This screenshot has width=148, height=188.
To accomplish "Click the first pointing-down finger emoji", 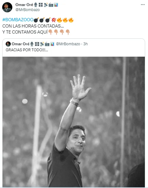I will pyautogui.click(x=50, y=32).
